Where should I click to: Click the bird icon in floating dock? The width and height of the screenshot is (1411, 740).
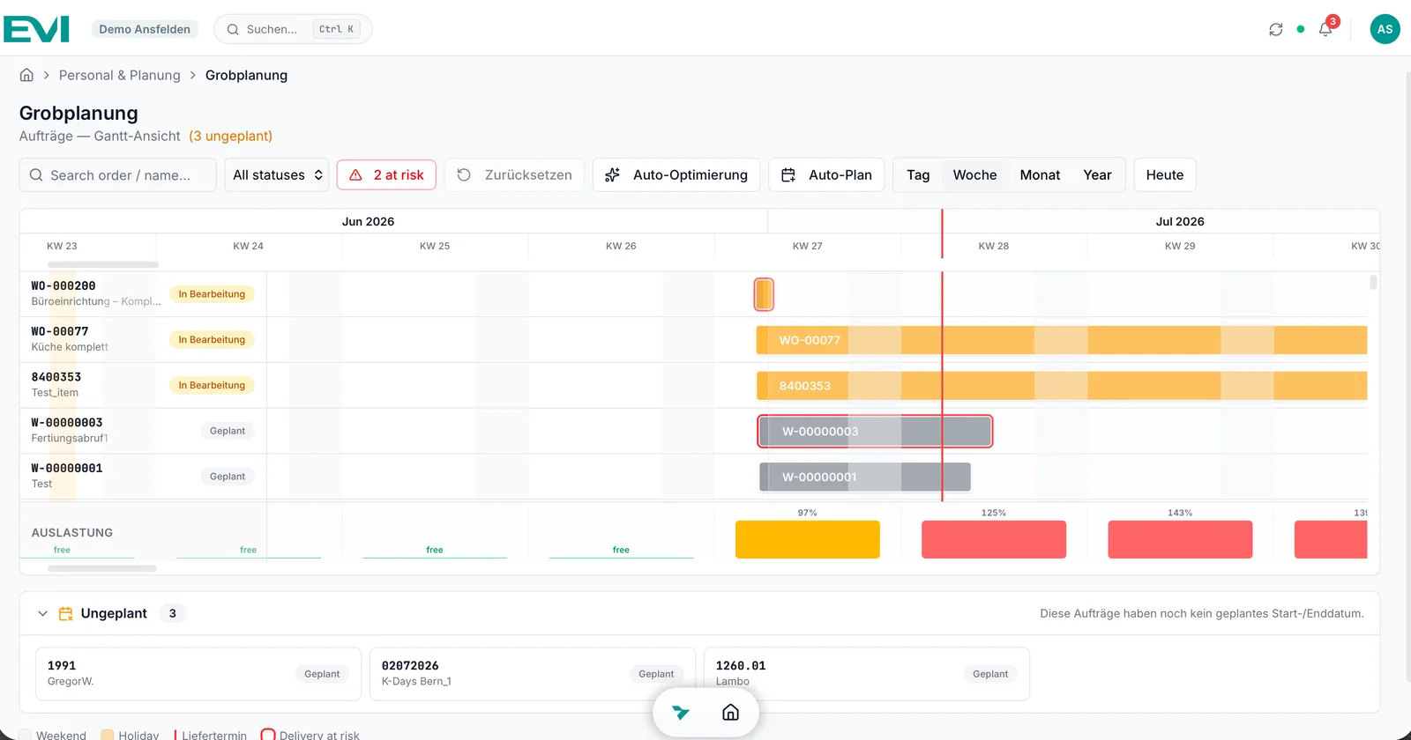(x=681, y=712)
